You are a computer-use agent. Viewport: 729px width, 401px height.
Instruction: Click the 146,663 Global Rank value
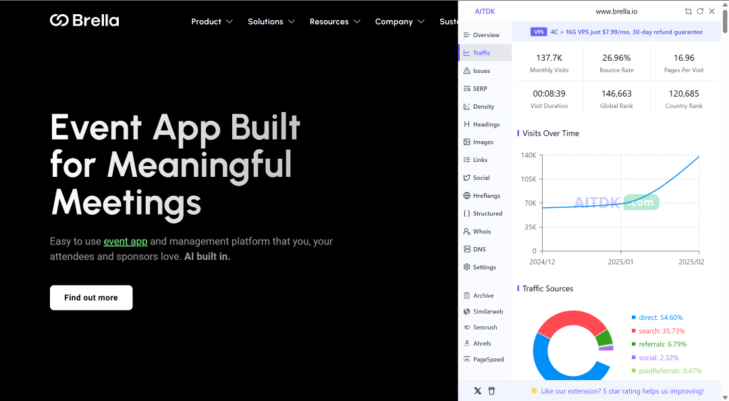[x=616, y=94]
